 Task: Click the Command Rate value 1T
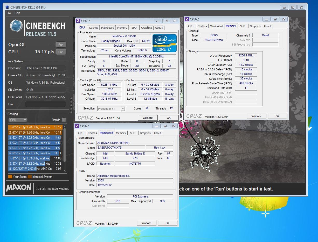click(246, 88)
